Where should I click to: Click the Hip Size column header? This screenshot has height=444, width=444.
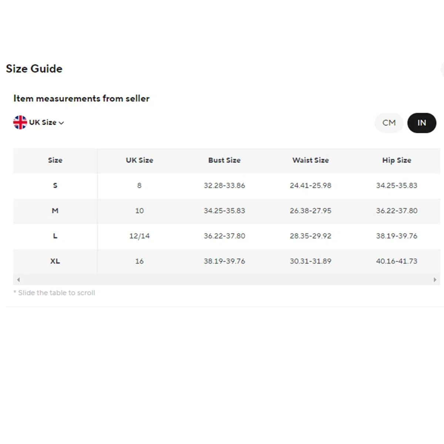click(x=397, y=160)
